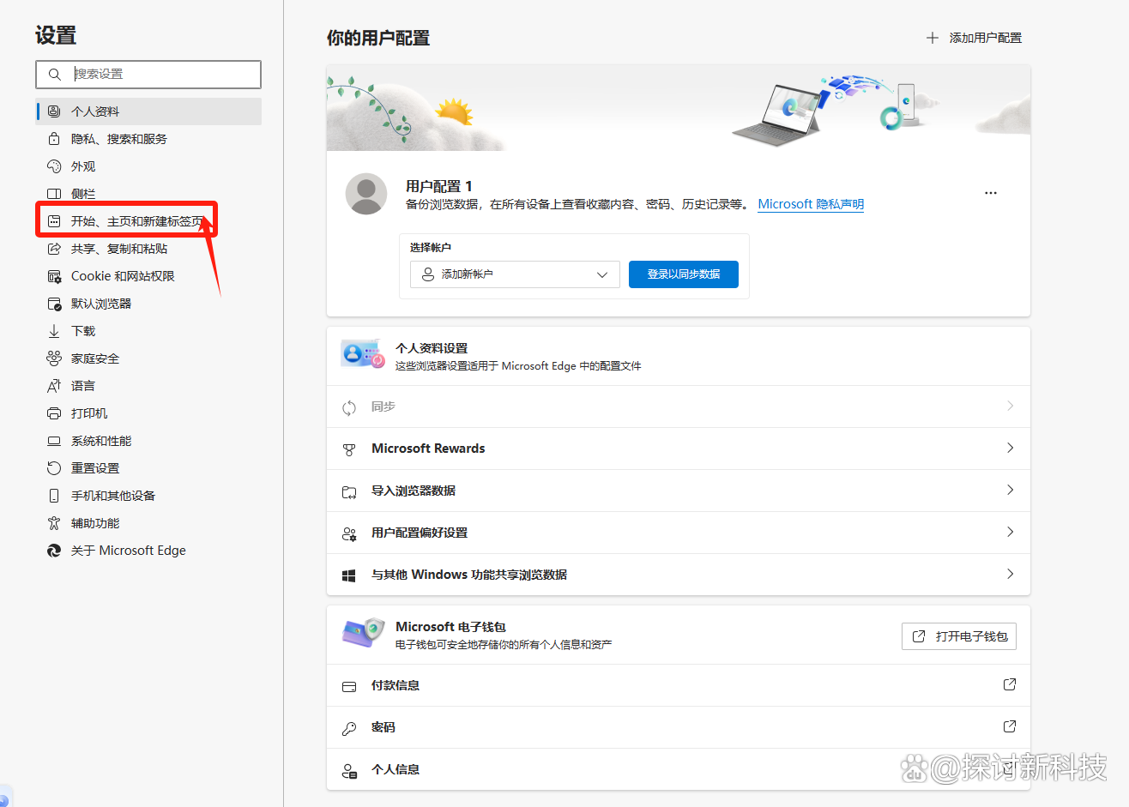Open the Microsoft Rewards row

pyautogui.click(x=679, y=449)
